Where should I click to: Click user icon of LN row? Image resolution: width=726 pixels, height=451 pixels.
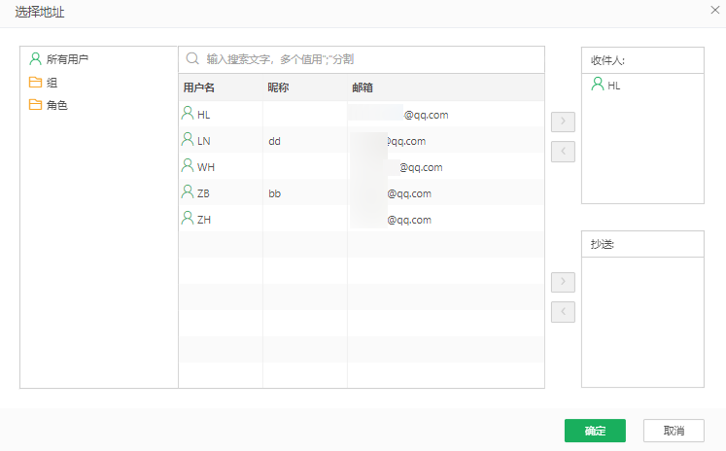pyautogui.click(x=188, y=140)
